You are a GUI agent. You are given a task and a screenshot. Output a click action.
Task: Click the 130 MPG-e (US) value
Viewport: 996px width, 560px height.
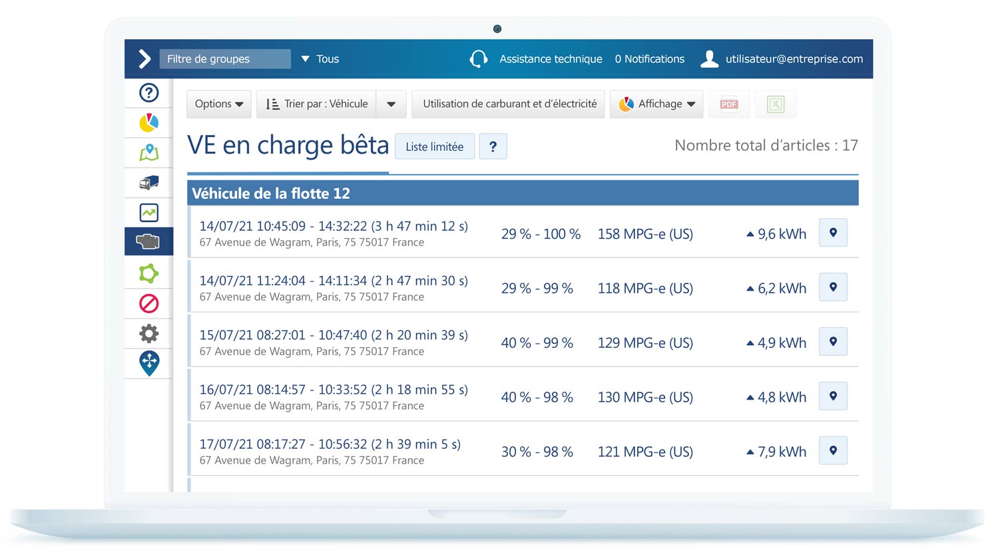pyautogui.click(x=645, y=398)
